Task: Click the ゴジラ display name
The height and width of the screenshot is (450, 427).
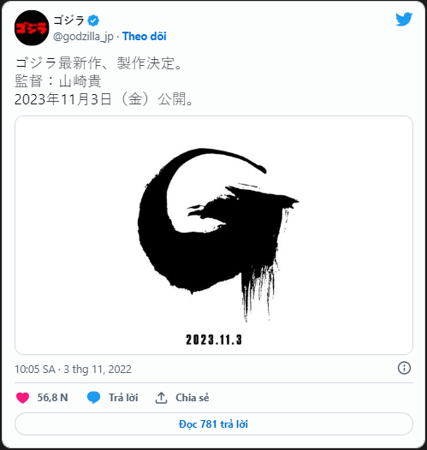Action: click(x=68, y=21)
